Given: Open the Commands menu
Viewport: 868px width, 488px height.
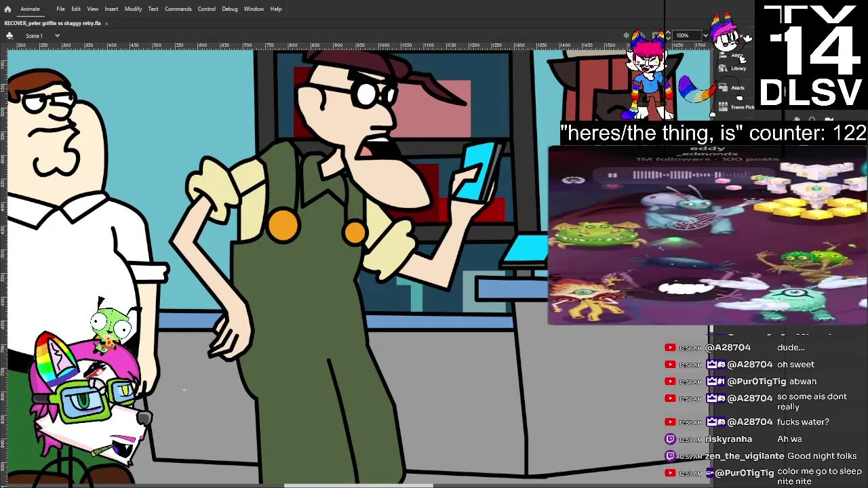Looking at the screenshot, I should [x=178, y=9].
